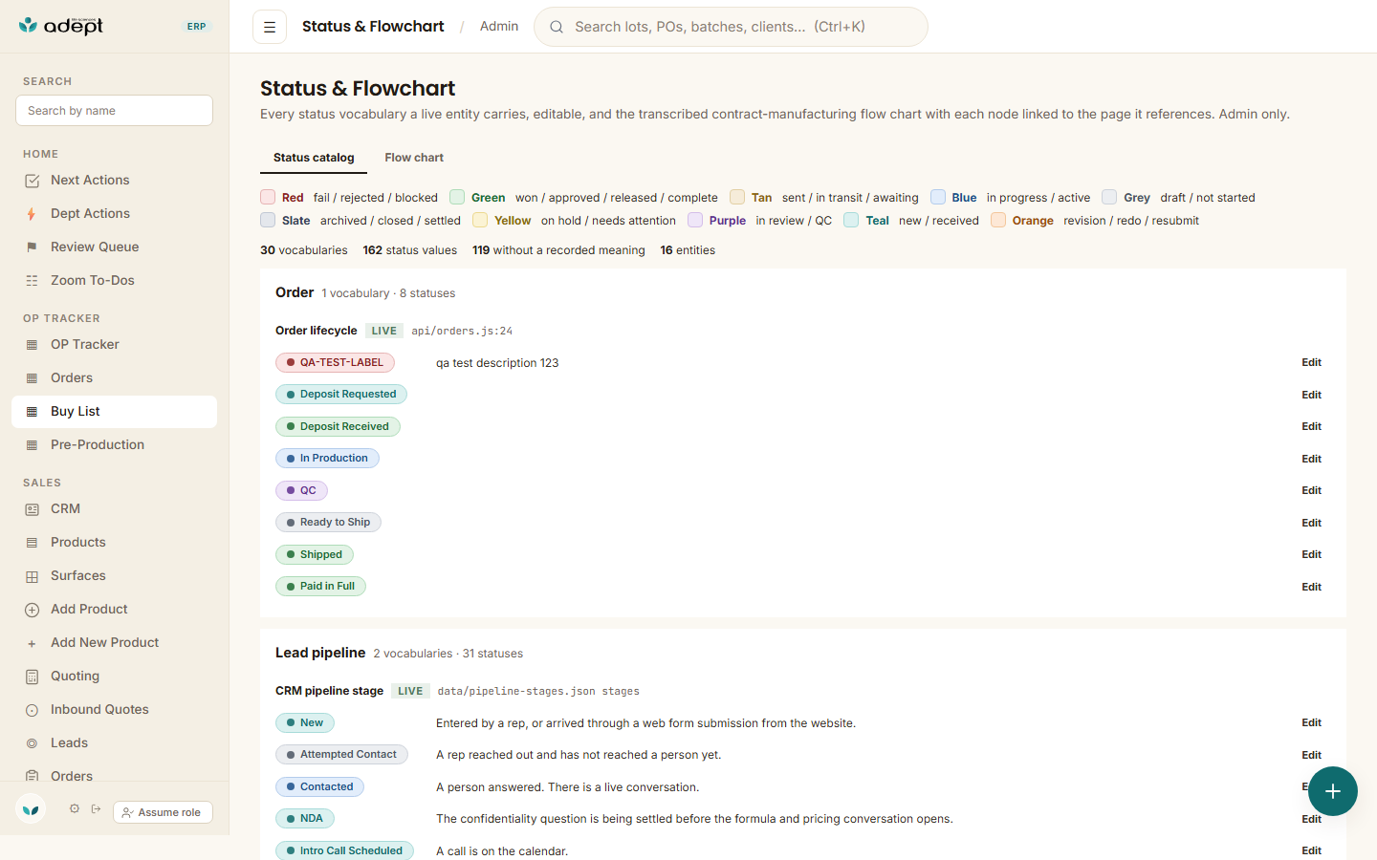
Task: Click the Assume role button
Action: pyautogui.click(x=163, y=812)
